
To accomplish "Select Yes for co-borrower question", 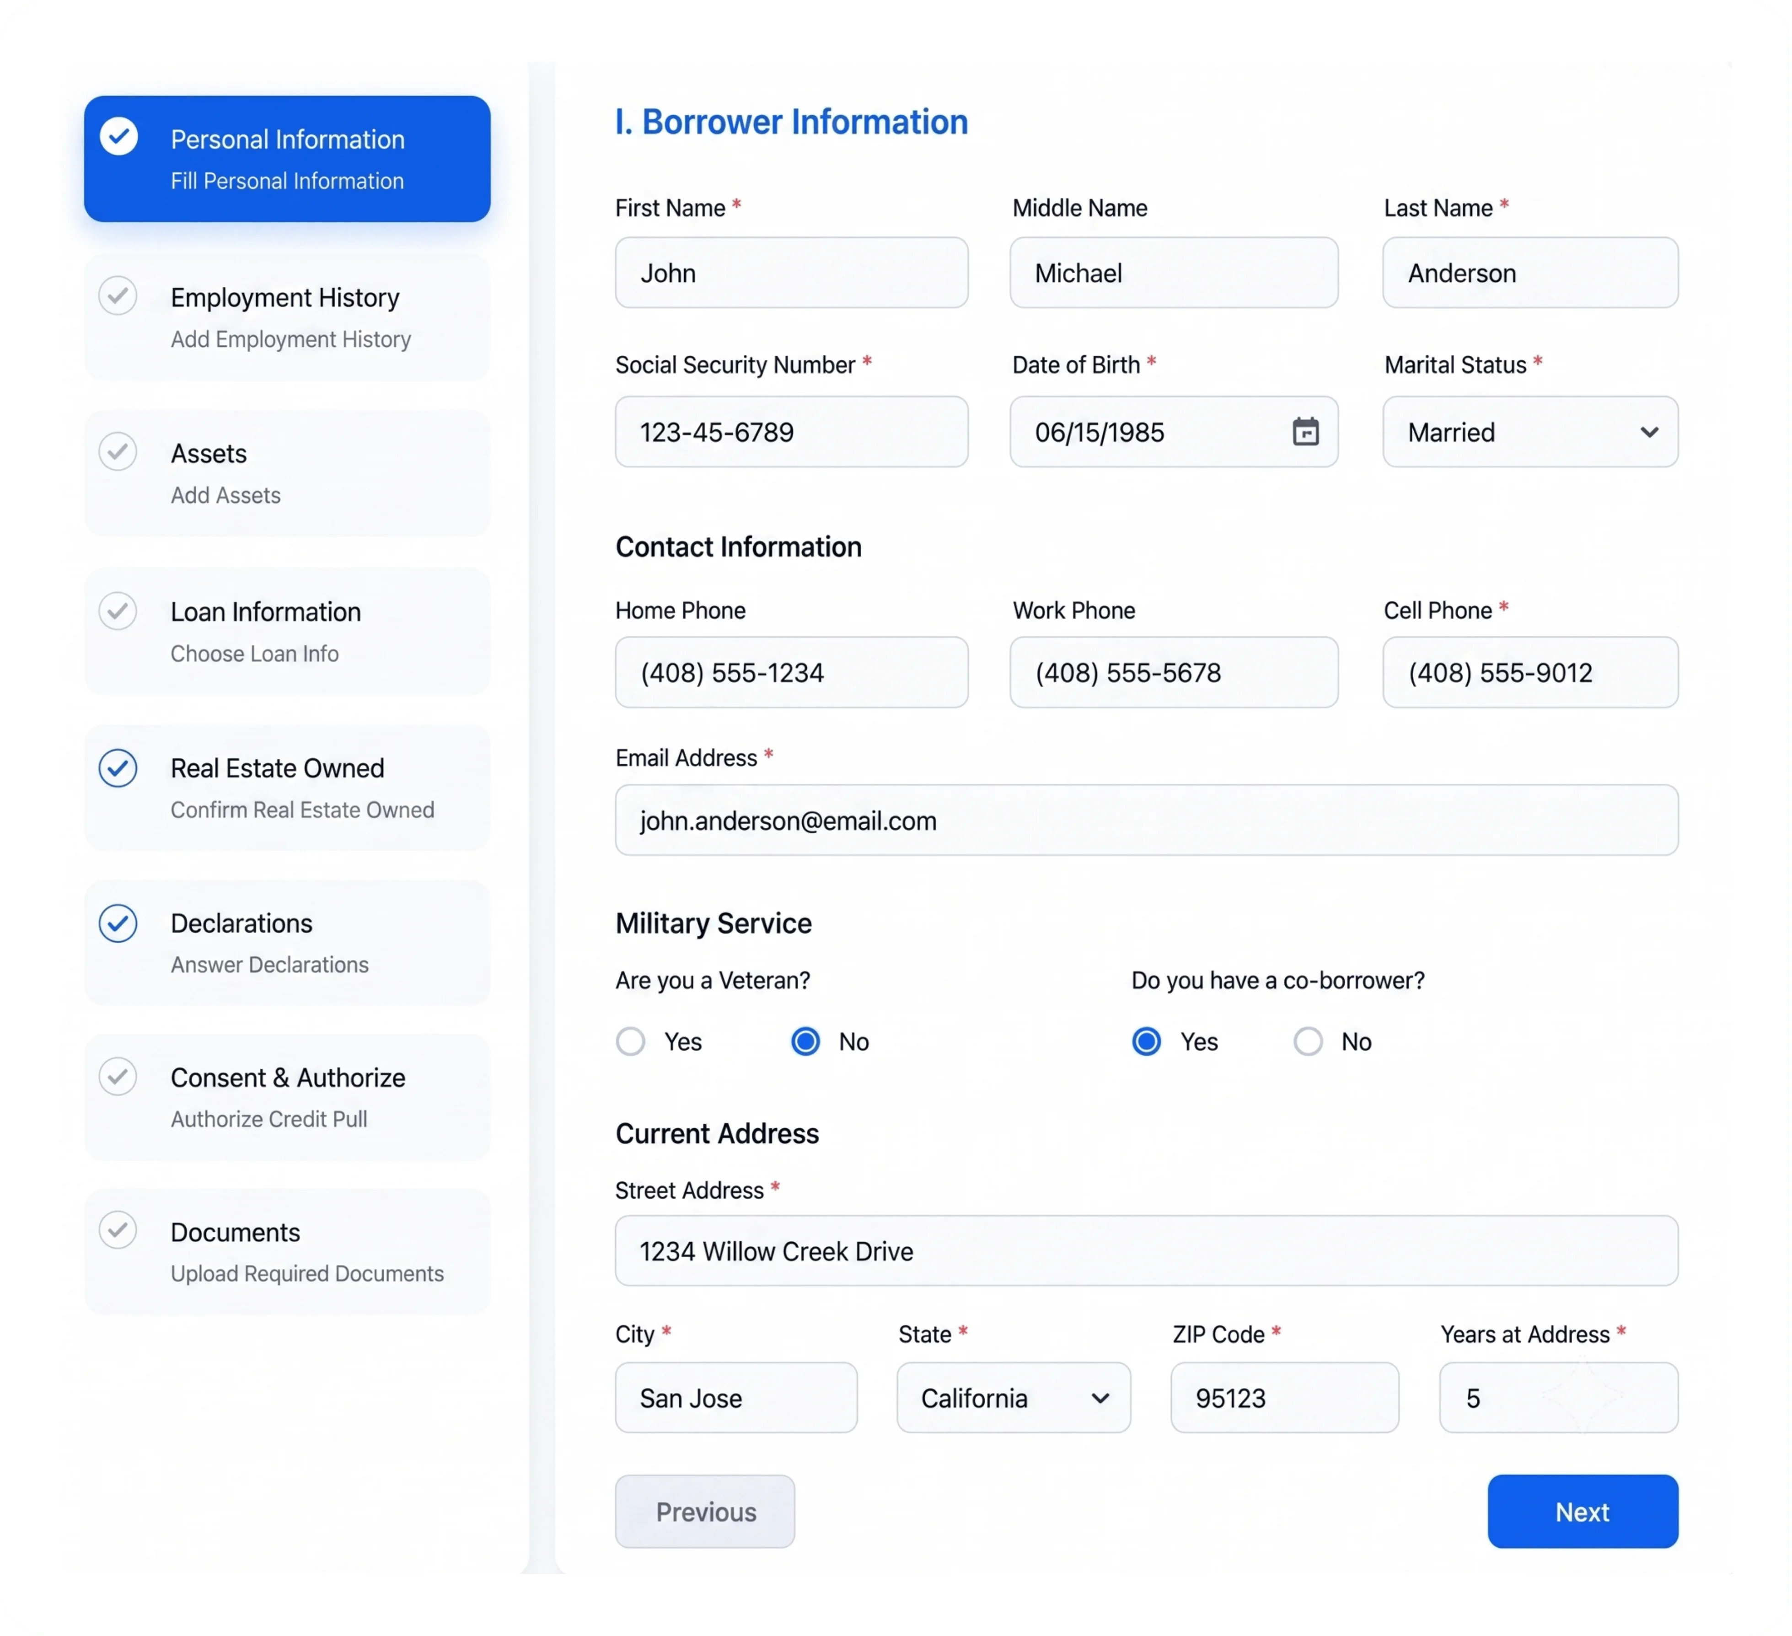I will (1147, 1041).
